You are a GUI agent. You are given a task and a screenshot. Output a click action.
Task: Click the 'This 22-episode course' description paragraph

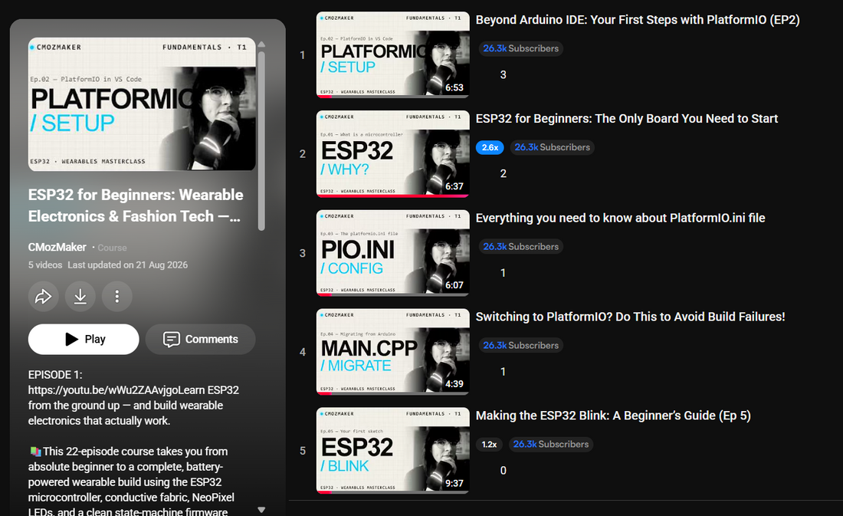coord(131,481)
